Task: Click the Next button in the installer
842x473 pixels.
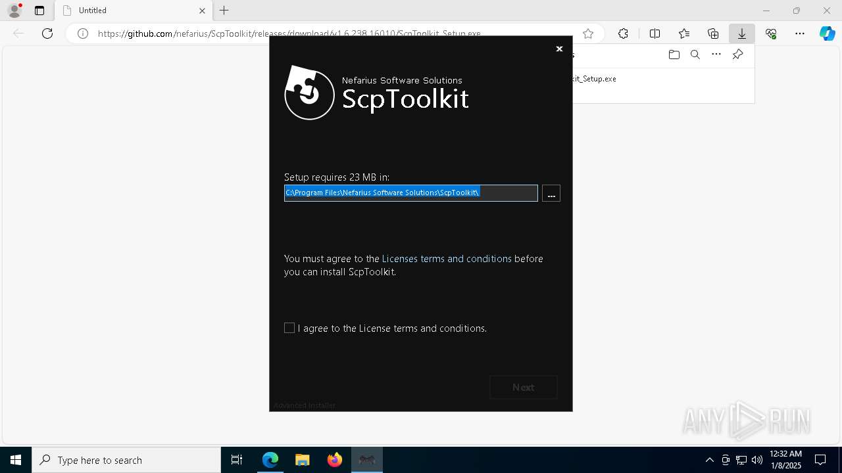Action: [524, 388]
